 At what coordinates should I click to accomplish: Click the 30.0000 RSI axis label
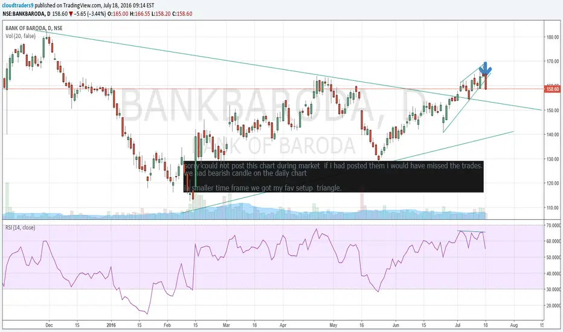coord(553,289)
